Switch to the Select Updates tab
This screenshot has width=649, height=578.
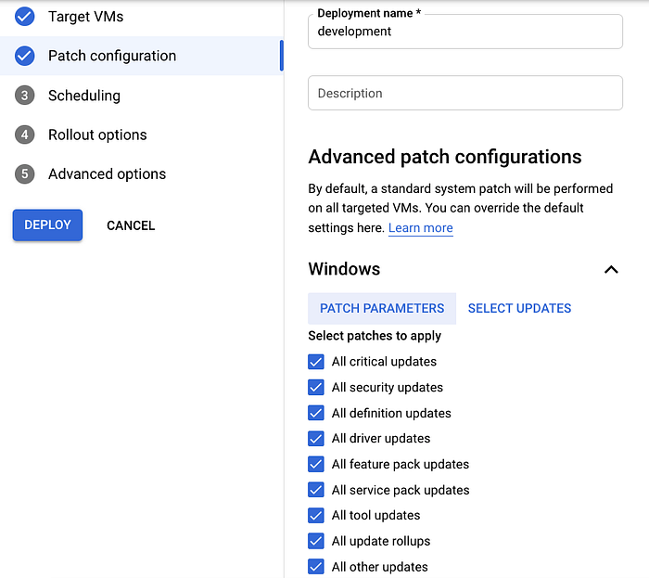coord(519,308)
